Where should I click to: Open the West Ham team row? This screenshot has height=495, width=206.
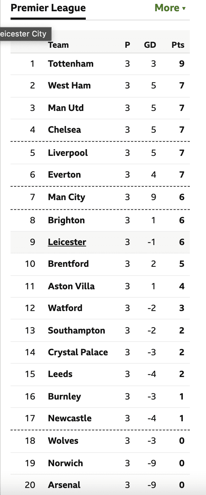pyautogui.click(x=100, y=85)
